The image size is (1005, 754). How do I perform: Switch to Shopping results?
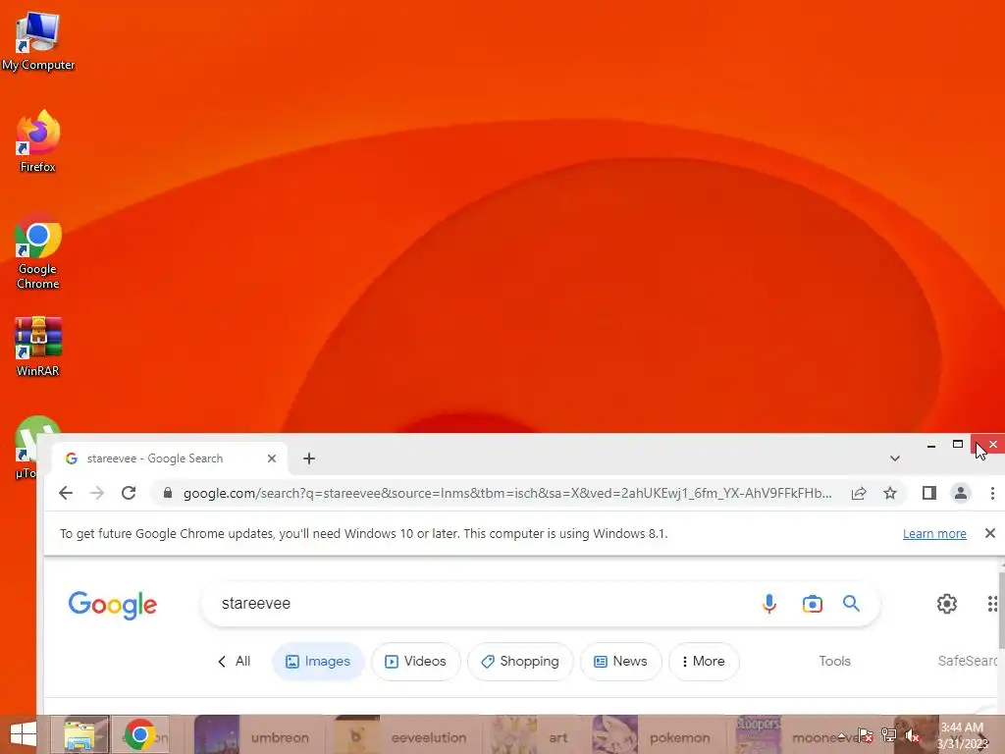(x=520, y=661)
